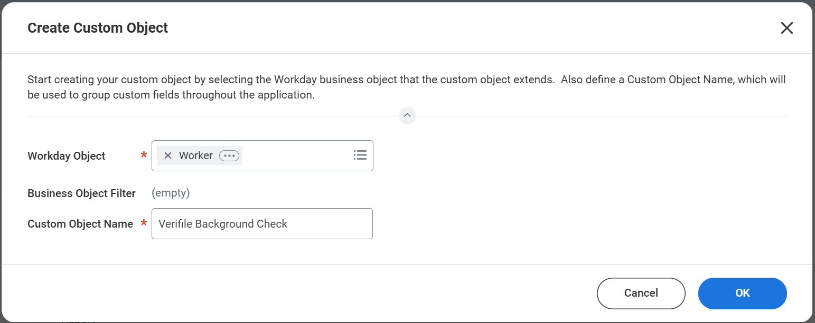This screenshot has width=815, height=323.
Task: Open related actions for Worker
Action: click(x=229, y=155)
